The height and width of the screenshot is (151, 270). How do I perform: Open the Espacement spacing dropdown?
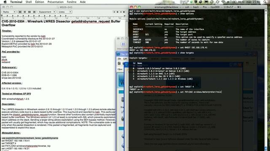coord(47,12)
